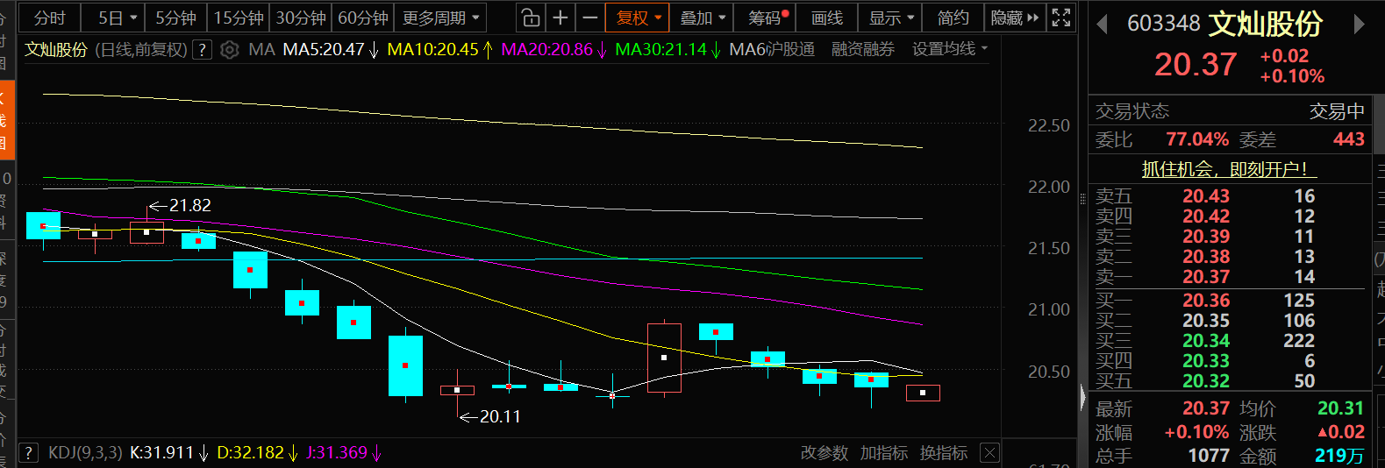Open MA settings via the gear icon
The width and height of the screenshot is (1385, 468).
pyautogui.click(x=230, y=50)
